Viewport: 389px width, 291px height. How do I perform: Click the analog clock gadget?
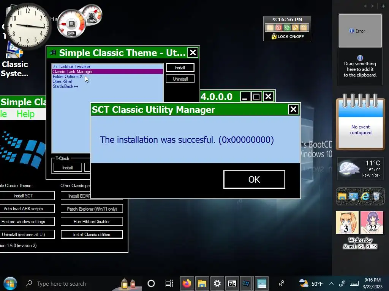[27, 25]
